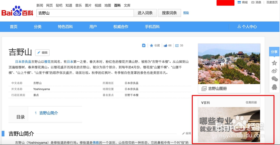
Task: Click the star icon in share sidebar
Action: click(x=274, y=63)
